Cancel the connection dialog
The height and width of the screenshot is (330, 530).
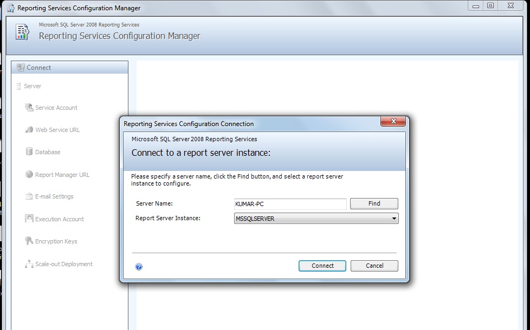(x=374, y=266)
